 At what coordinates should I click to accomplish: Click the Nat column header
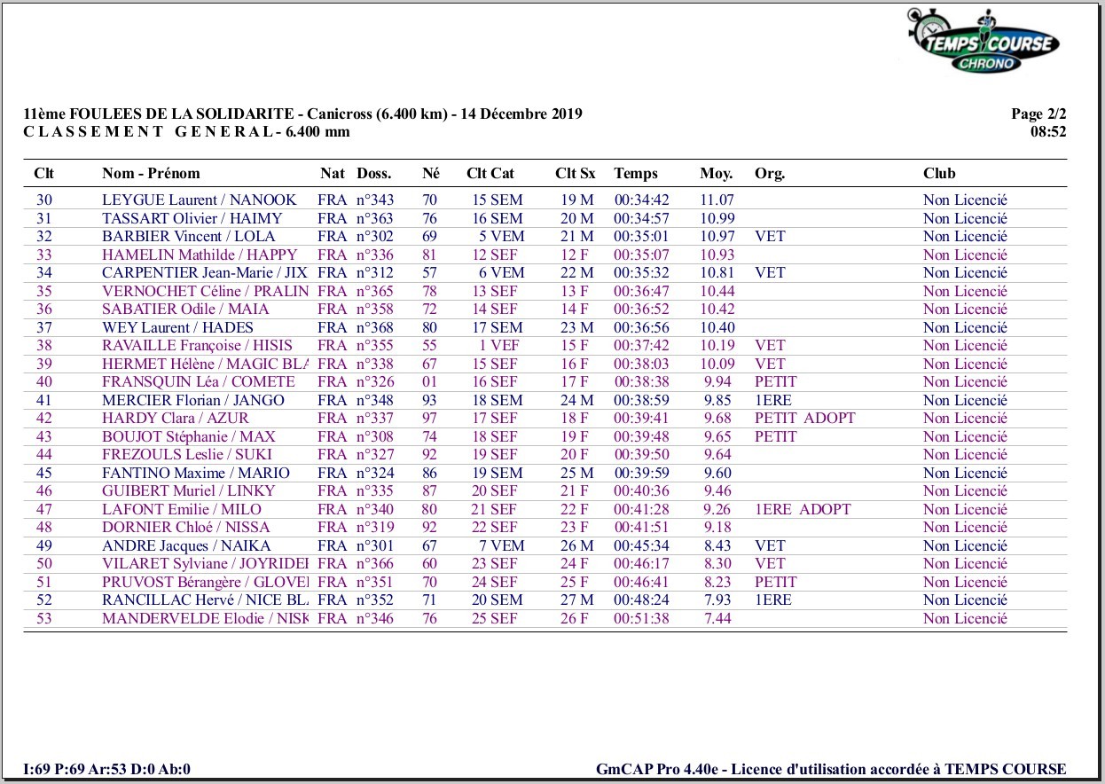pos(333,174)
